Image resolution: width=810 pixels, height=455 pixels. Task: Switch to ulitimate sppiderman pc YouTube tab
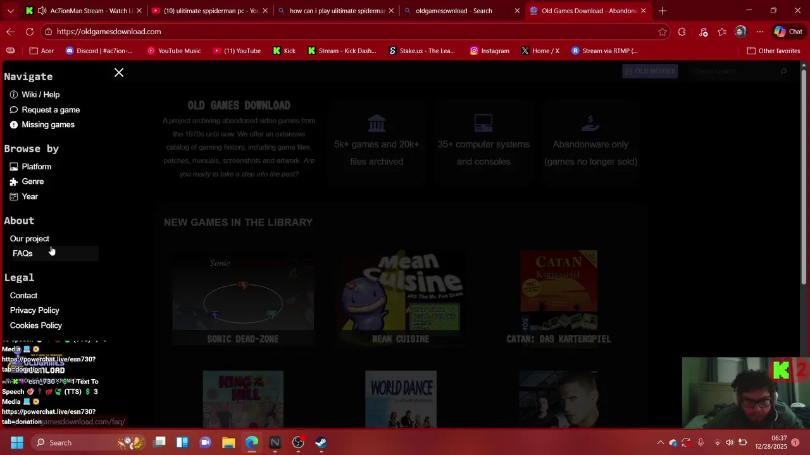209,11
